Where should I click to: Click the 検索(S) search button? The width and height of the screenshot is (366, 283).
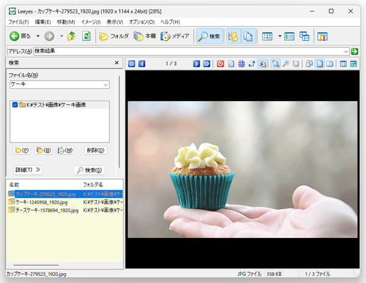click(x=90, y=170)
